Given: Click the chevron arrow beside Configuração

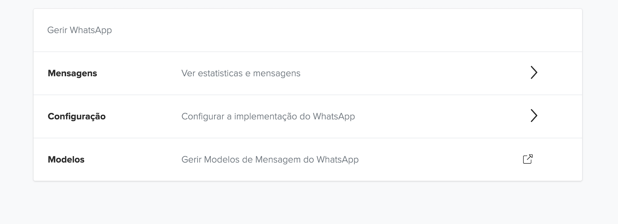Looking at the screenshot, I should (x=534, y=116).
